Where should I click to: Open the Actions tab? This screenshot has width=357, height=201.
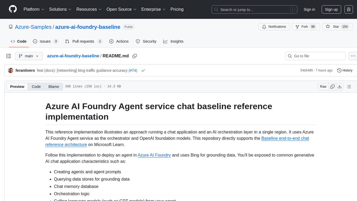click(x=119, y=41)
